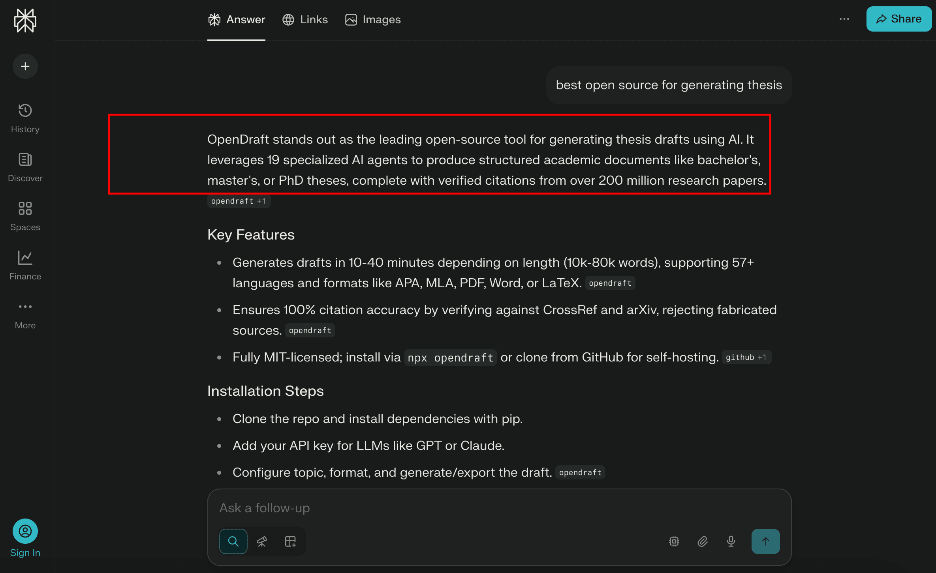The height and width of the screenshot is (573, 936).
Task: Expand the opendraft +1 citation sources
Action: [x=239, y=201]
